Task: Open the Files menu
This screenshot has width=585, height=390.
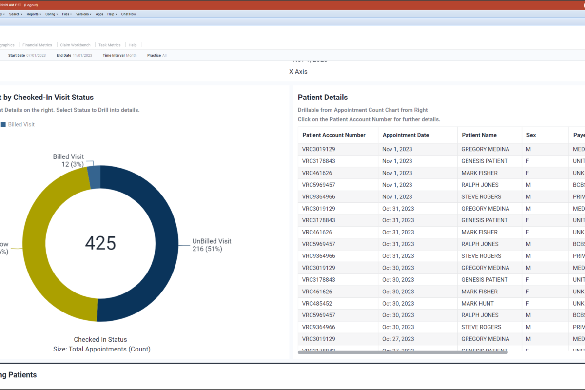Action: tap(67, 14)
